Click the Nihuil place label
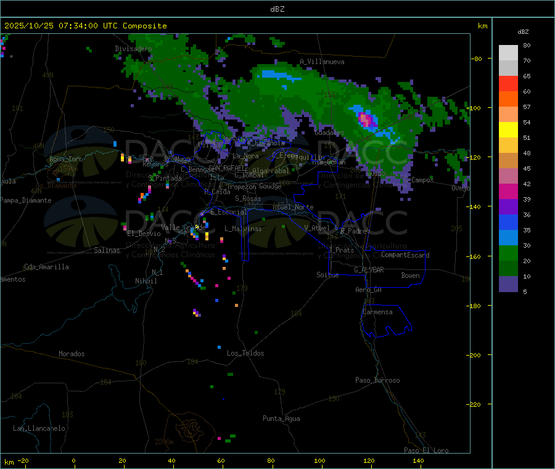The width and height of the screenshot is (555, 469). tap(146, 281)
